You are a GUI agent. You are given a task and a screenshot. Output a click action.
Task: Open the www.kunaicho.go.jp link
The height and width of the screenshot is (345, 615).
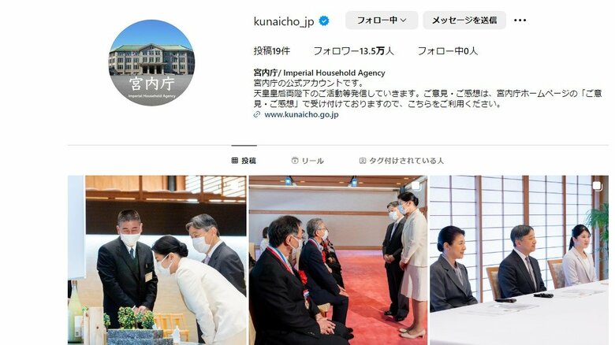[x=301, y=114]
